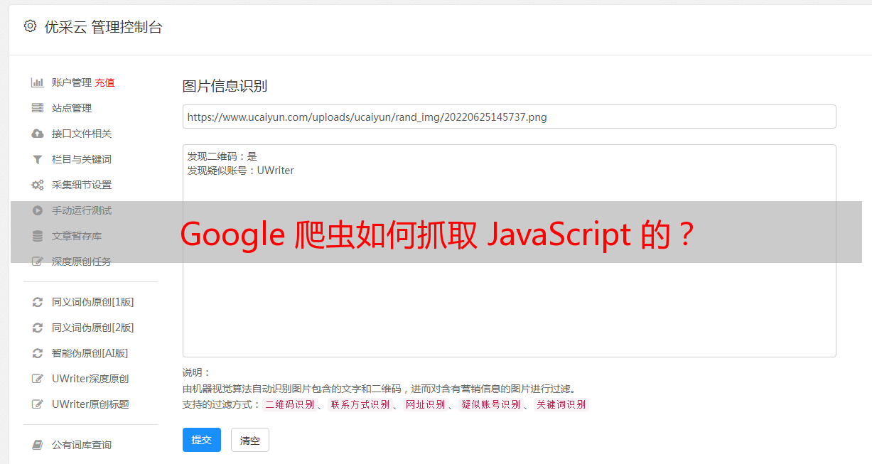Select 栏目与关键词 in the sidebar
Screen dimensions: 872x464
coord(82,159)
